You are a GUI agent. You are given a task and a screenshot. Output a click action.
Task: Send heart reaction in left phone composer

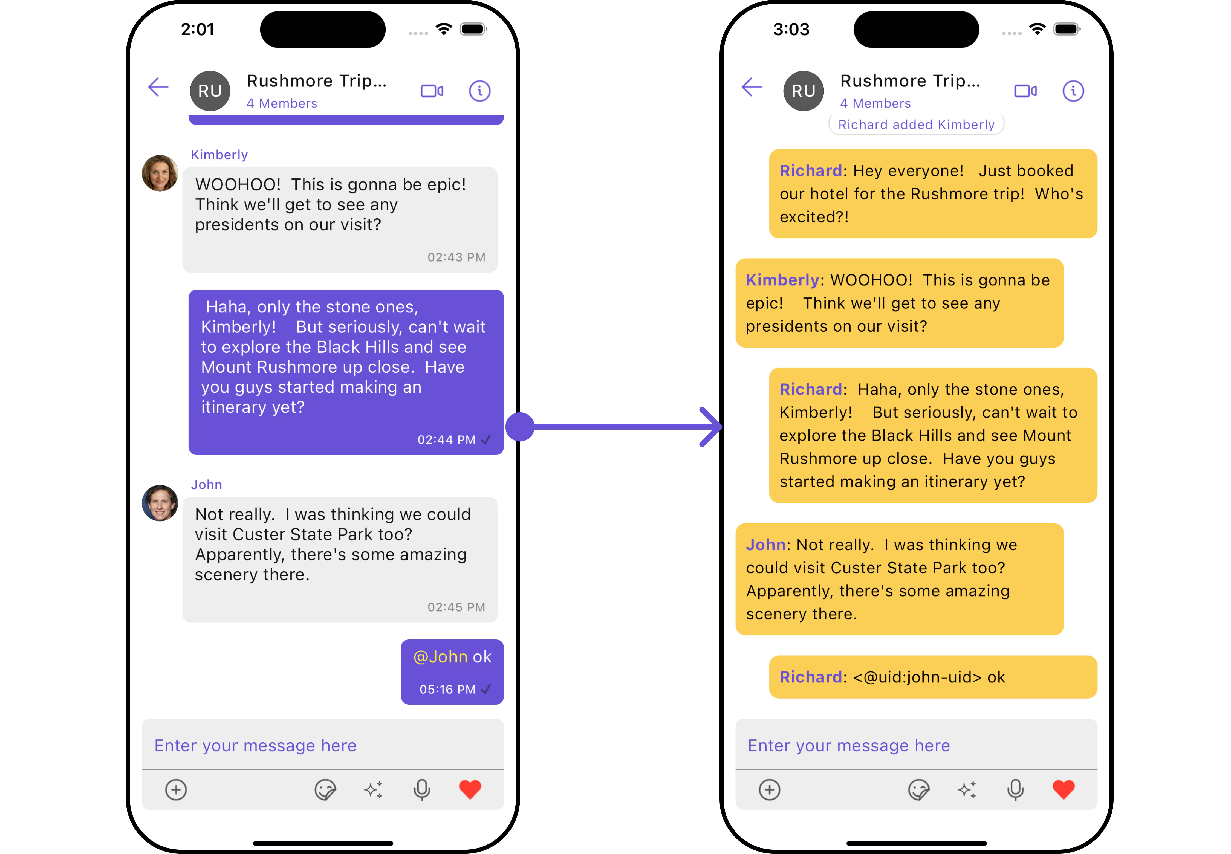click(470, 790)
